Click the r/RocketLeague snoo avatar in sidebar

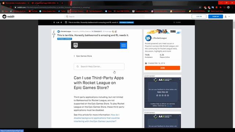pyautogui.click(x=148, y=38)
